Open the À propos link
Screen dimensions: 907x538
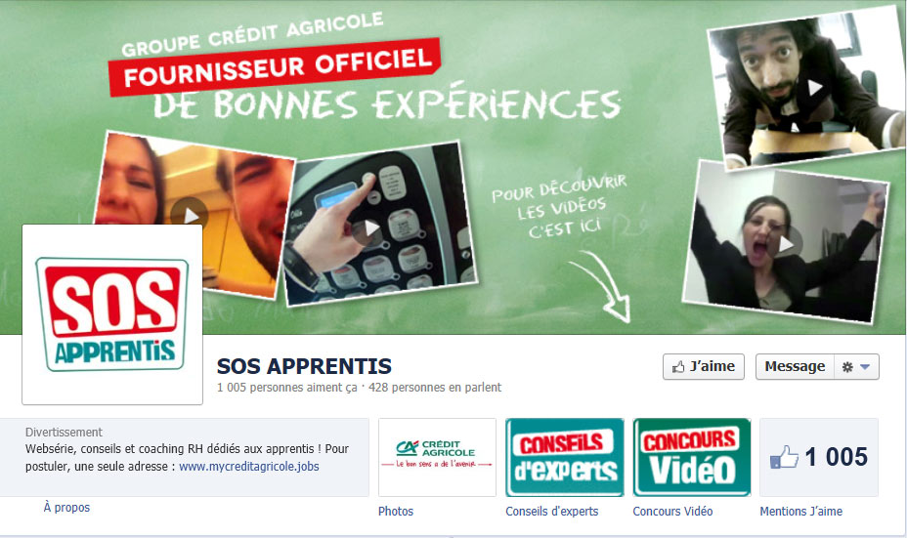(67, 508)
